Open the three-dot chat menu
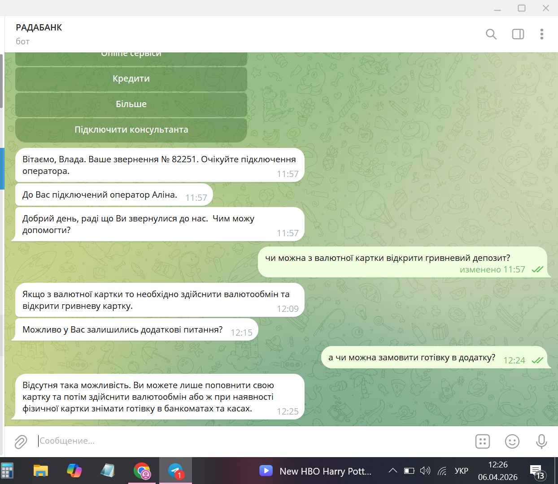The height and width of the screenshot is (484, 558). (542, 34)
